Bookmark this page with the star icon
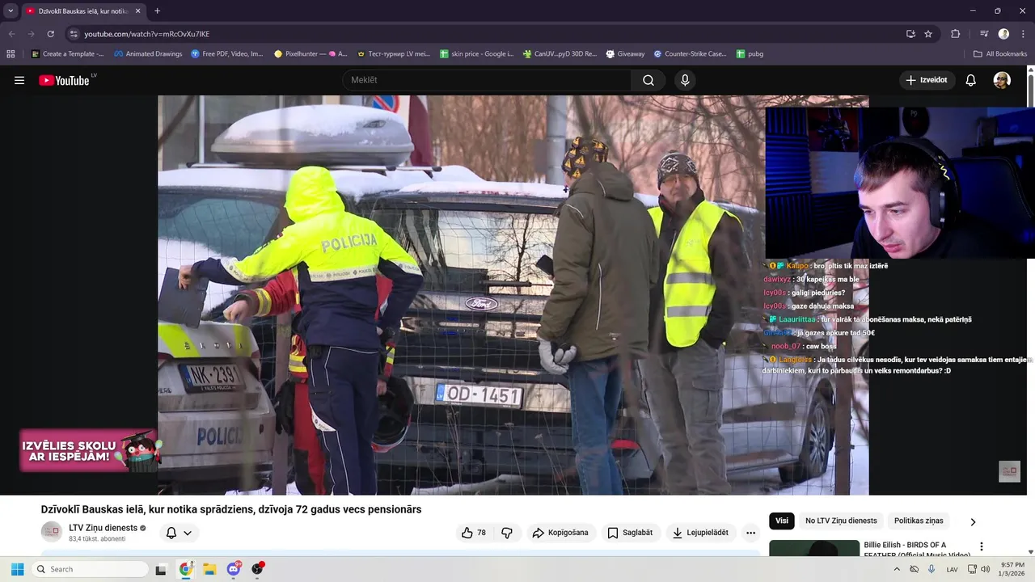 click(928, 34)
